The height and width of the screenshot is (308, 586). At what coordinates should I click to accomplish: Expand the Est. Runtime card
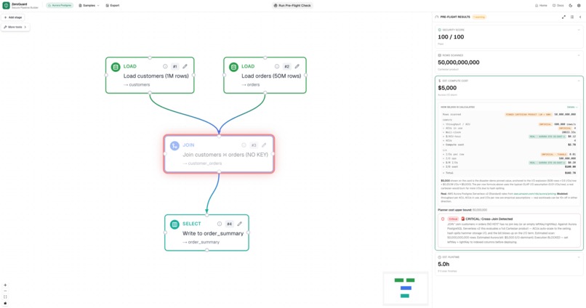tap(579, 257)
